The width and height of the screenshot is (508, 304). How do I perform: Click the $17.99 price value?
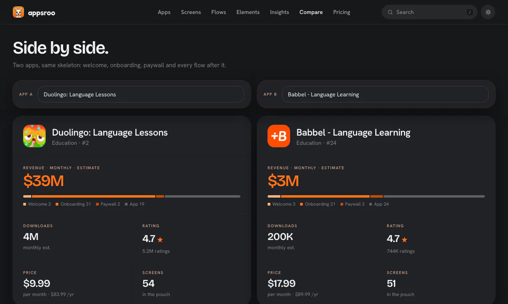282,284
